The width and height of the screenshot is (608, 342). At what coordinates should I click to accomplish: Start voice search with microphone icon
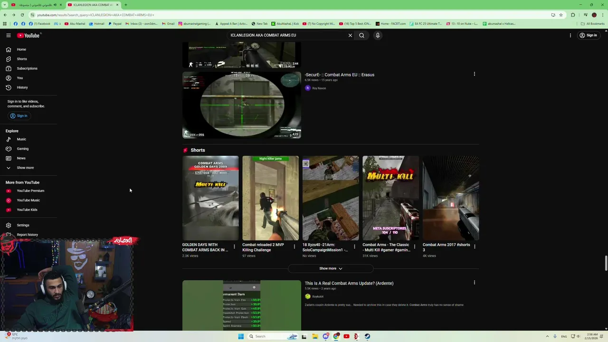point(378,35)
